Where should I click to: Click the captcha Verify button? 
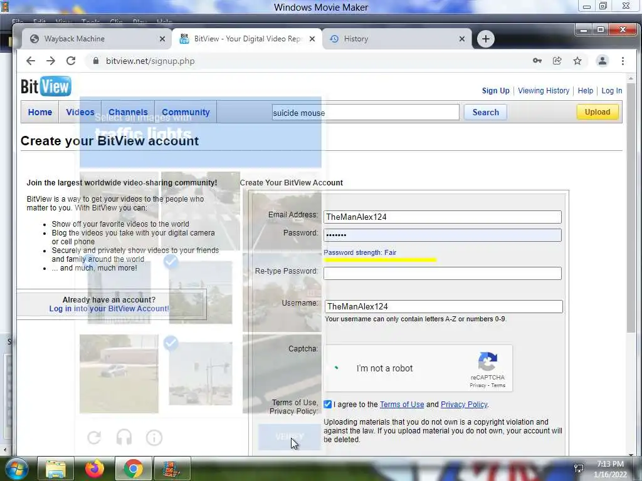point(290,437)
